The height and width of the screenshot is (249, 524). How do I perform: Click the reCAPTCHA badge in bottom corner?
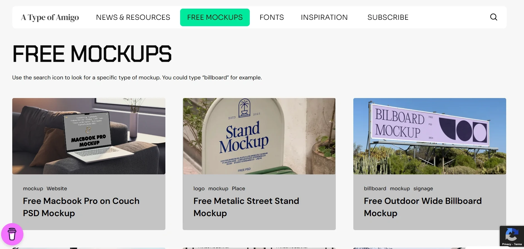(x=511, y=235)
